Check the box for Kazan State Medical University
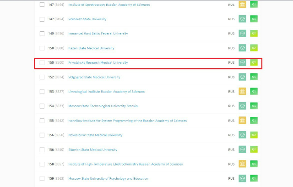 (x=42, y=48)
